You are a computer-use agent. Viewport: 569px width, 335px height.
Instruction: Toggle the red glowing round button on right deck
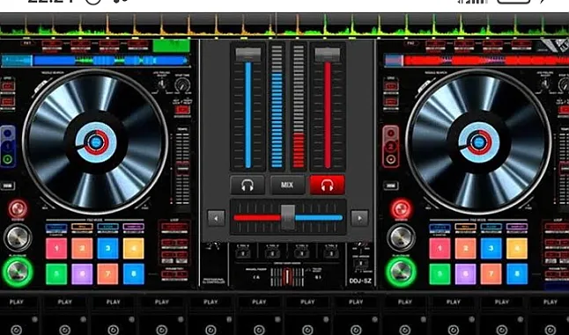pyautogui.click(x=401, y=208)
